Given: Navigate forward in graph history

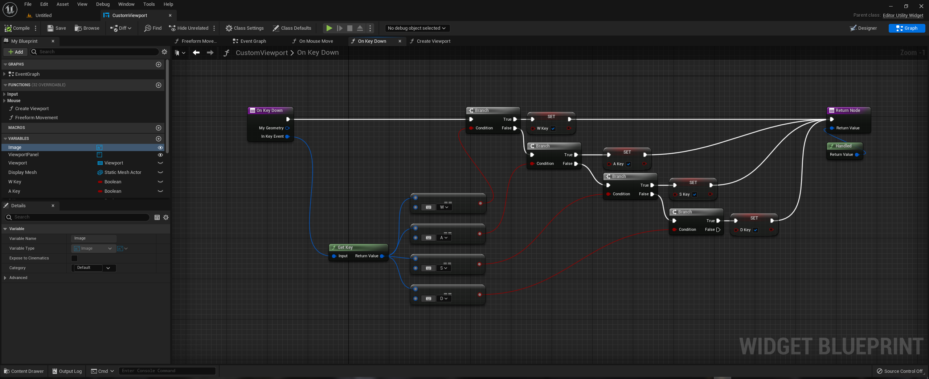Looking at the screenshot, I should pos(210,53).
